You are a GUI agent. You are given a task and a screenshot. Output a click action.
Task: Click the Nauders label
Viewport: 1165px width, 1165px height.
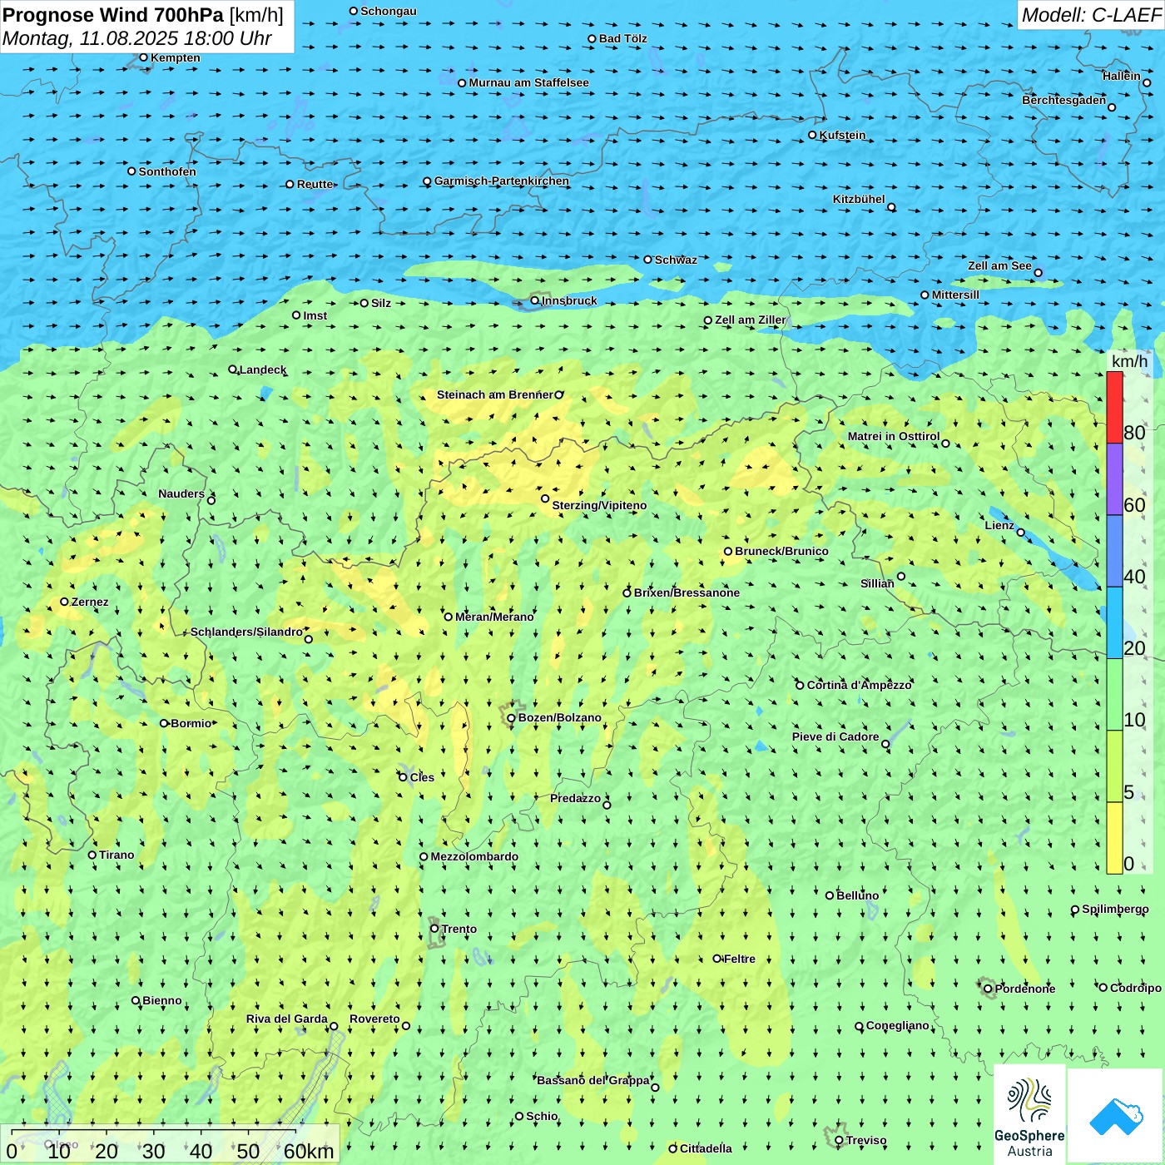click(x=181, y=493)
